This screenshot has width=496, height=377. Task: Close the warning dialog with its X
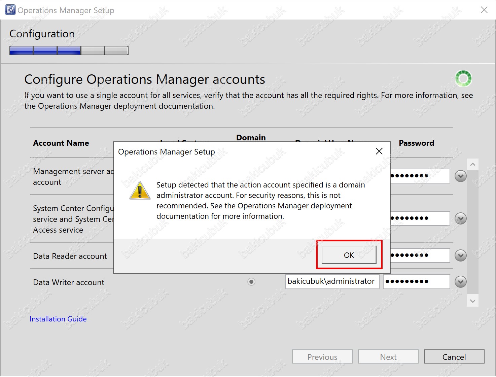[x=379, y=151]
